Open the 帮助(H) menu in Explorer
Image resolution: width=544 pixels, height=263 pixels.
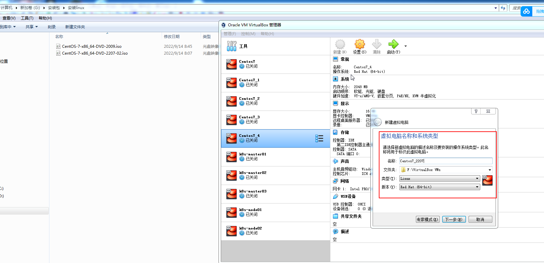tap(45, 18)
